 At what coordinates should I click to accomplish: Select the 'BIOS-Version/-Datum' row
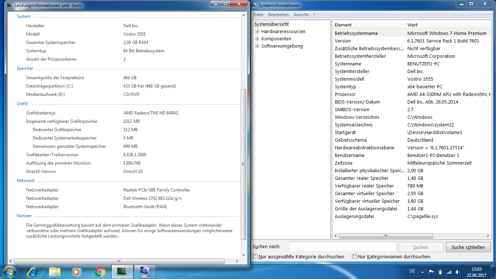pyautogui.click(x=412, y=102)
